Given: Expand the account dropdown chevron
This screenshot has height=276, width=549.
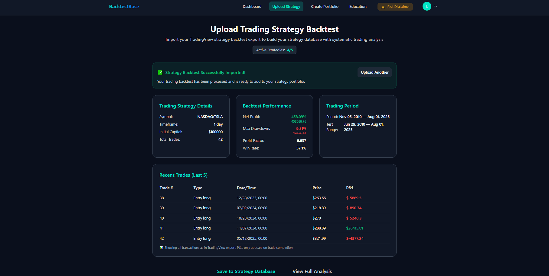Looking at the screenshot, I should point(436,6).
